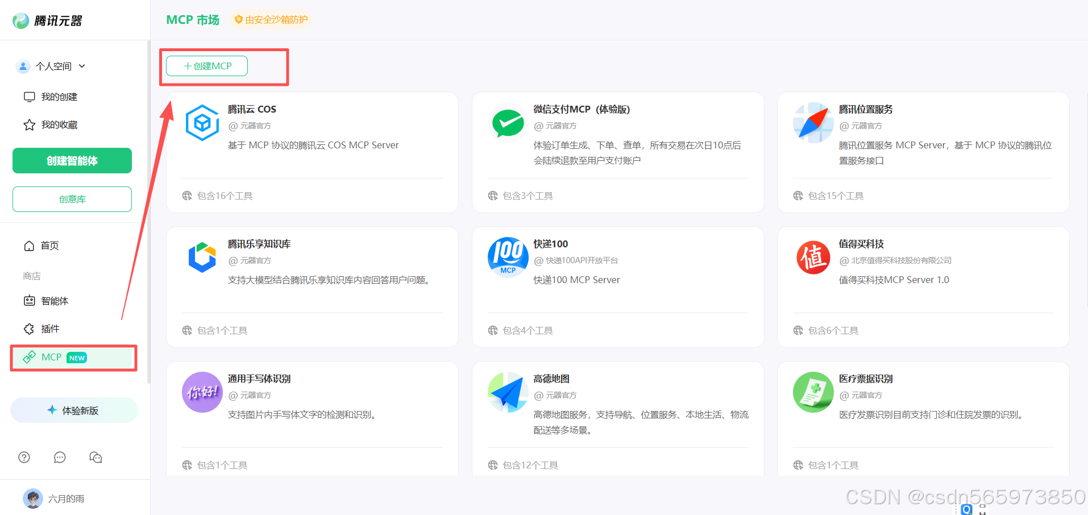Click the 创建MCP button
The height and width of the screenshot is (515, 1088).
tap(207, 66)
